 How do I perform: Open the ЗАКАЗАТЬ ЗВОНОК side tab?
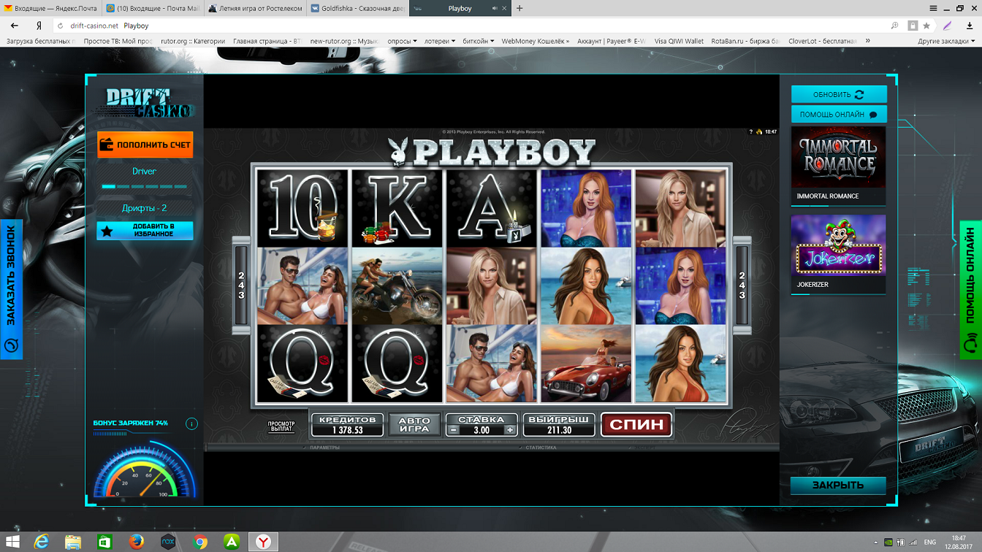[11, 289]
